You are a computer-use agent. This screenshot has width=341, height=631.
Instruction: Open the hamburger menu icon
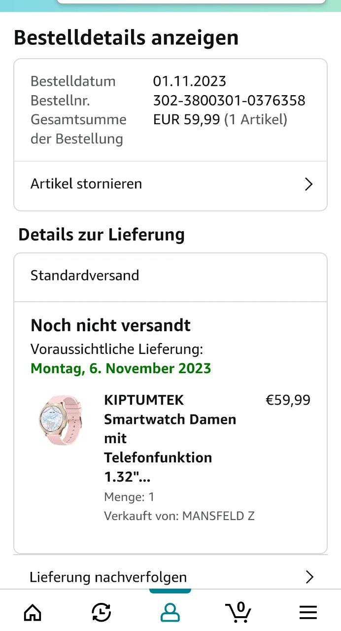tap(308, 612)
